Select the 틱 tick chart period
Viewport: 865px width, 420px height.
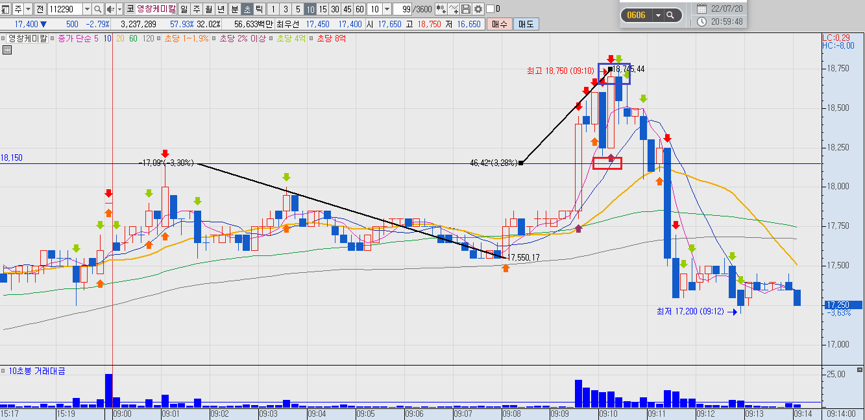(x=260, y=9)
